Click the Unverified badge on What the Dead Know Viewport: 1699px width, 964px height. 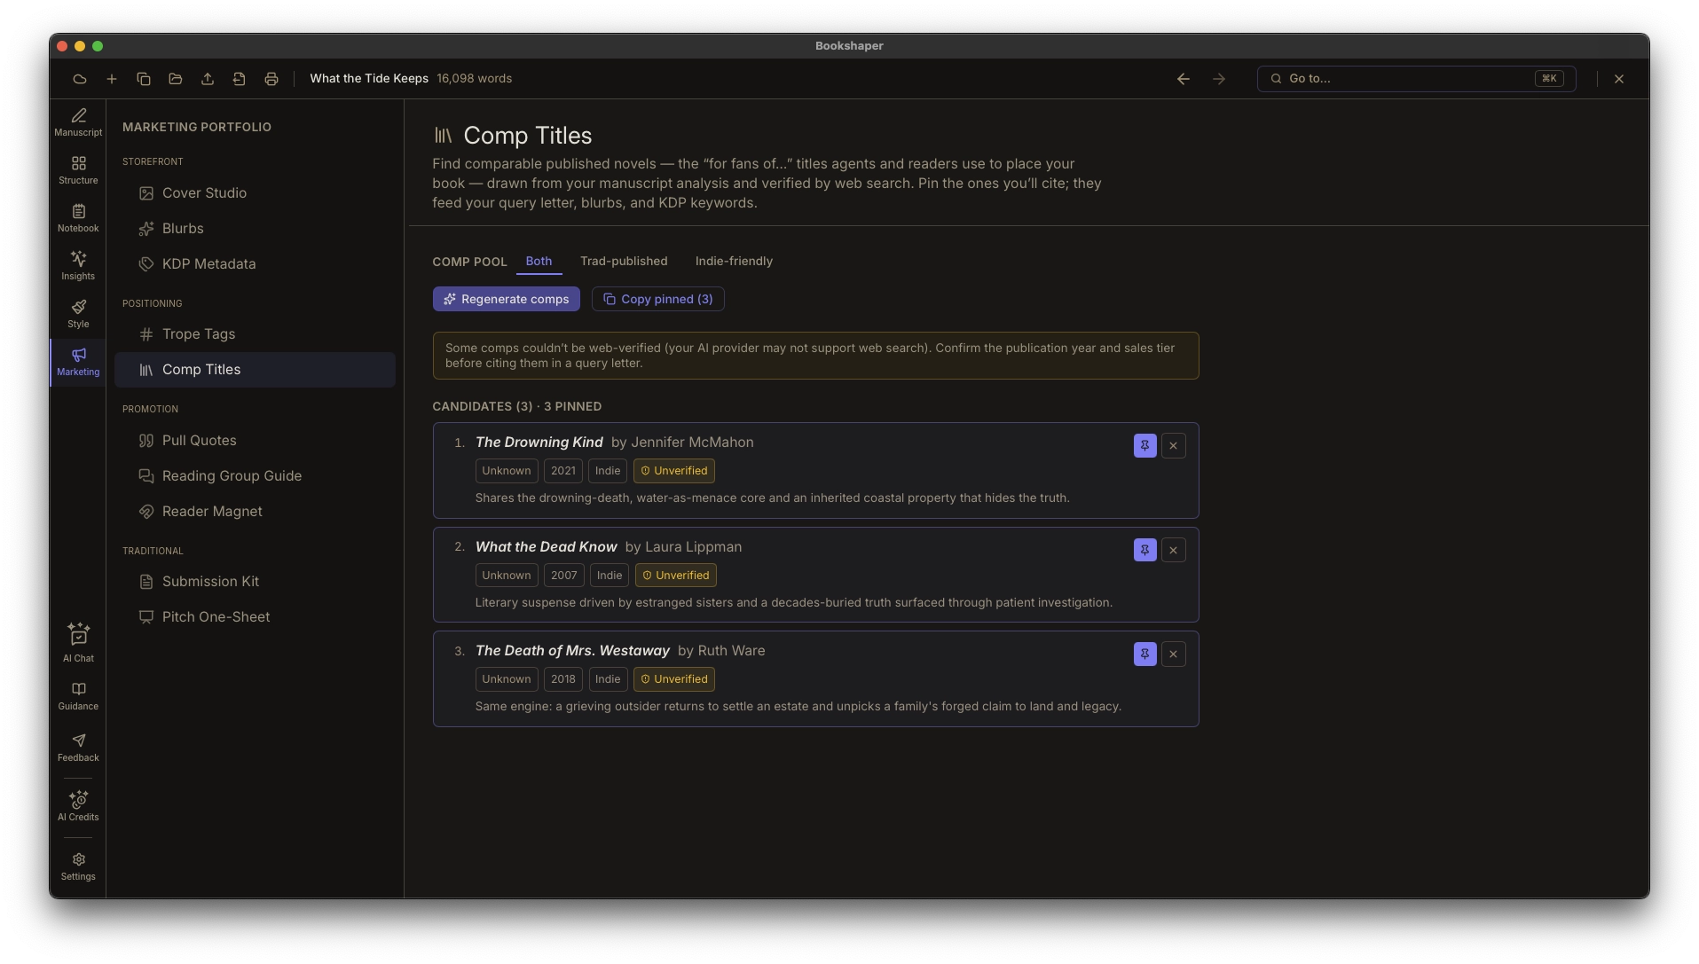click(676, 576)
